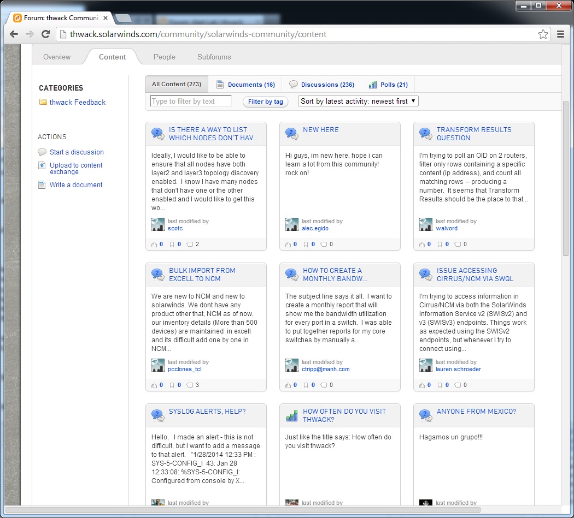Viewport: 574px width, 518px height.
Task: Click bookmark icon on ctripp@manh.com's card
Action: tap(306, 385)
